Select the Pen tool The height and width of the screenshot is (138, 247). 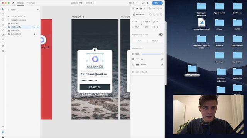pos(3,35)
